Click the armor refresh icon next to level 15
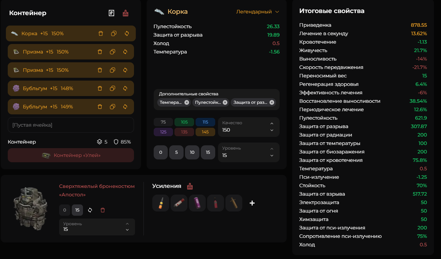The image size is (441, 259). [90, 210]
